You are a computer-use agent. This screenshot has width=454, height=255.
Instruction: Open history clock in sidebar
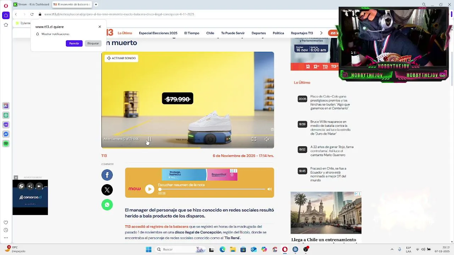[6, 230]
